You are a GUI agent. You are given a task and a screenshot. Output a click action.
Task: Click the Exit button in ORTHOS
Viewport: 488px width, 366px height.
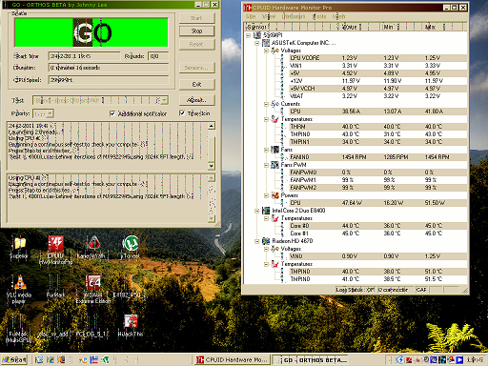tap(196, 84)
